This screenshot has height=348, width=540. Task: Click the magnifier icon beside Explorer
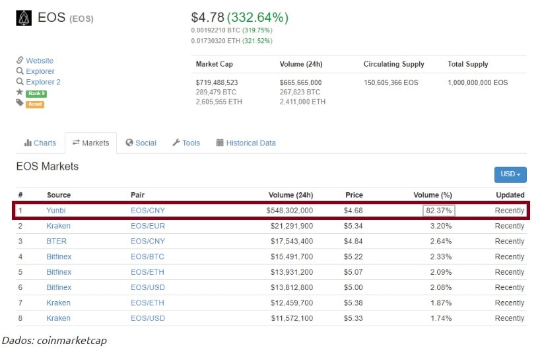point(20,71)
